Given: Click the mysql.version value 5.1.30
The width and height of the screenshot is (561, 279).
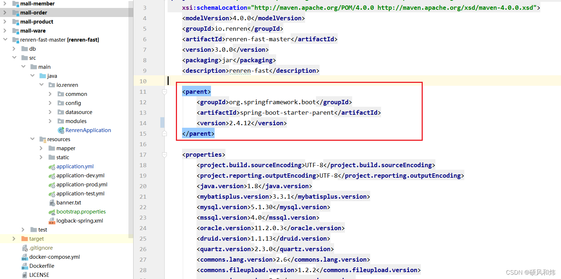Looking at the screenshot, I should (262, 207).
